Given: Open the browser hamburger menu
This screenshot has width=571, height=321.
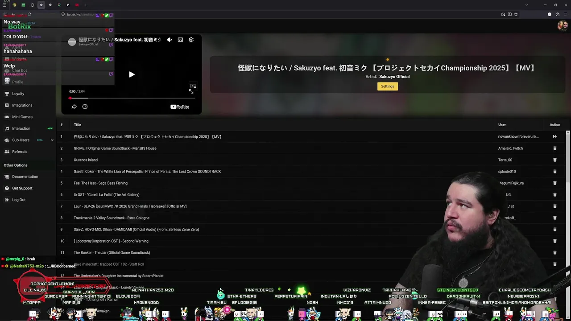Looking at the screenshot, I should tap(566, 14).
